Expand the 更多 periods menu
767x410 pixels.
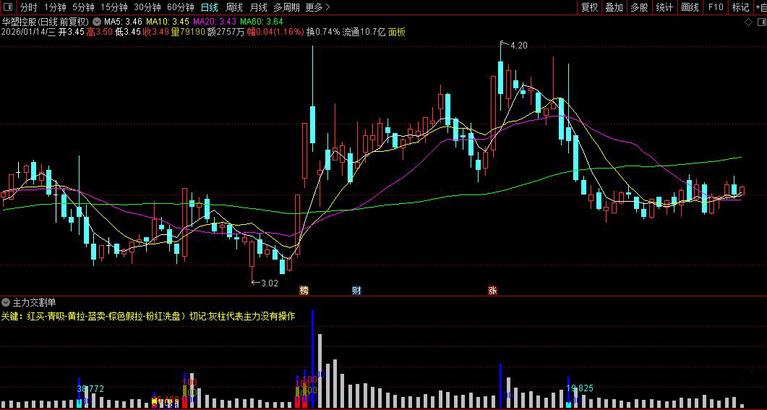coord(317,7)
